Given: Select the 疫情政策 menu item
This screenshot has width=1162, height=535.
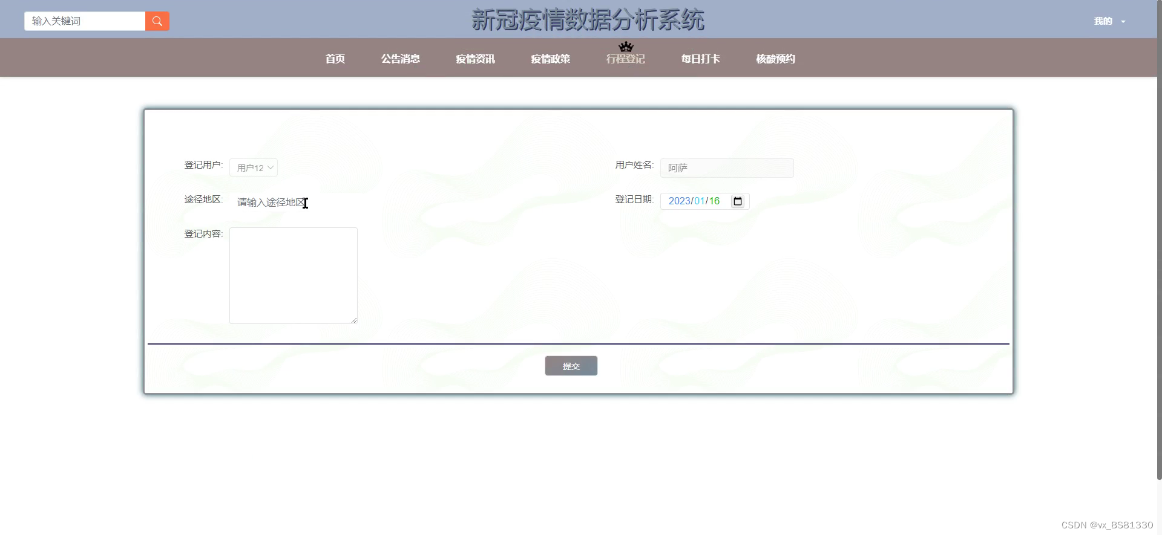Looking at the screenshot, I should pos(550,59).
